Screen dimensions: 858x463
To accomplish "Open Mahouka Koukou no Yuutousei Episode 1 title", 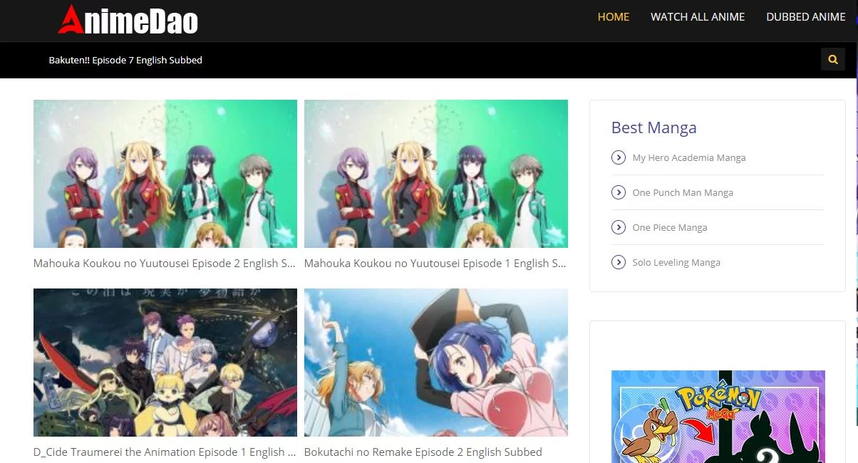I will [x=435, y=263].
